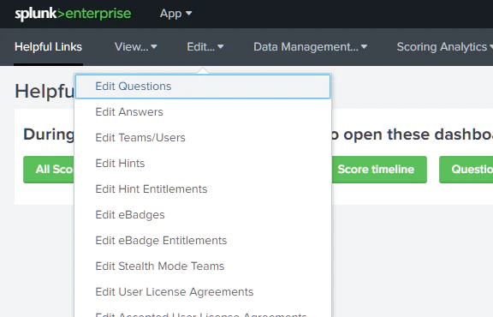
Task: Open the Data Management... dropdown
Action: [310, 47]
